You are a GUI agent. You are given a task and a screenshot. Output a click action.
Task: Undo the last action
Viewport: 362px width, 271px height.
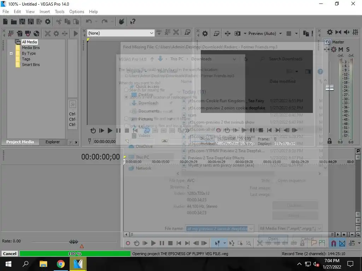click(x=89, y=22)
